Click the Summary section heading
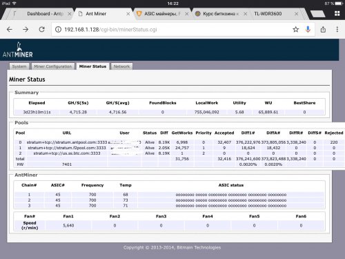Image resolution: width=345 pixels, height=259 pixels. [x=26, y=93]
